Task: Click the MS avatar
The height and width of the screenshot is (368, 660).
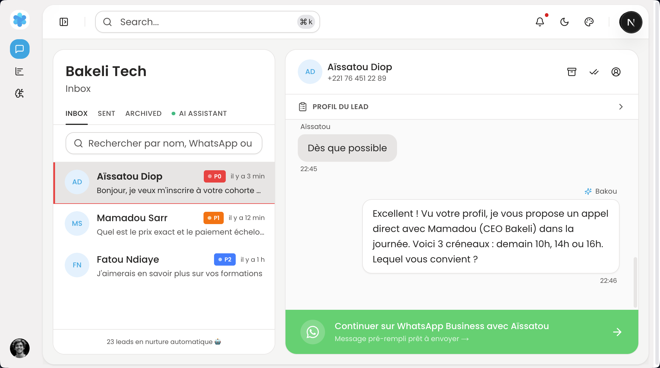Action: point(77,223)
